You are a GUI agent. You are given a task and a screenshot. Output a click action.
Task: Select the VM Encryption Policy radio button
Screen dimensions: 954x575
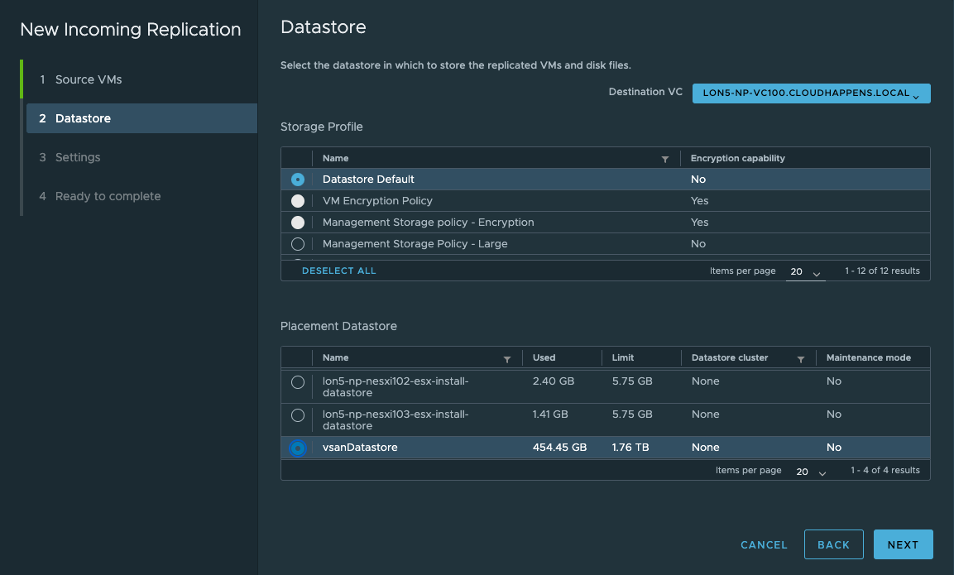(x=298, y=201)
